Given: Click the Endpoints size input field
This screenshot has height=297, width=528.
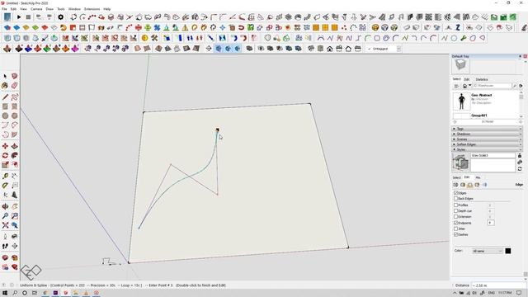Looking at the screenshot, I should [x=491, y=223].
